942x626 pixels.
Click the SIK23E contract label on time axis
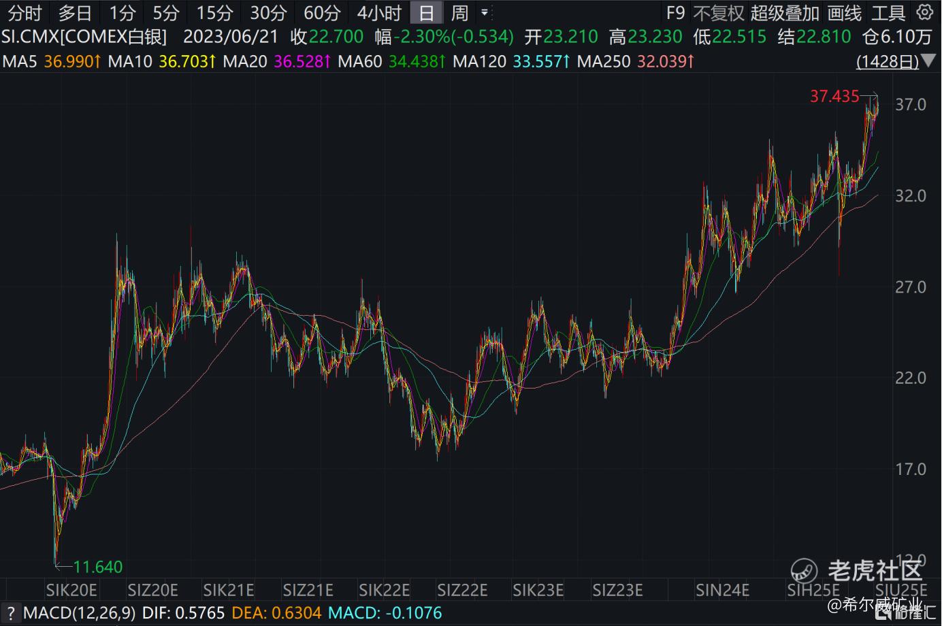538,590
